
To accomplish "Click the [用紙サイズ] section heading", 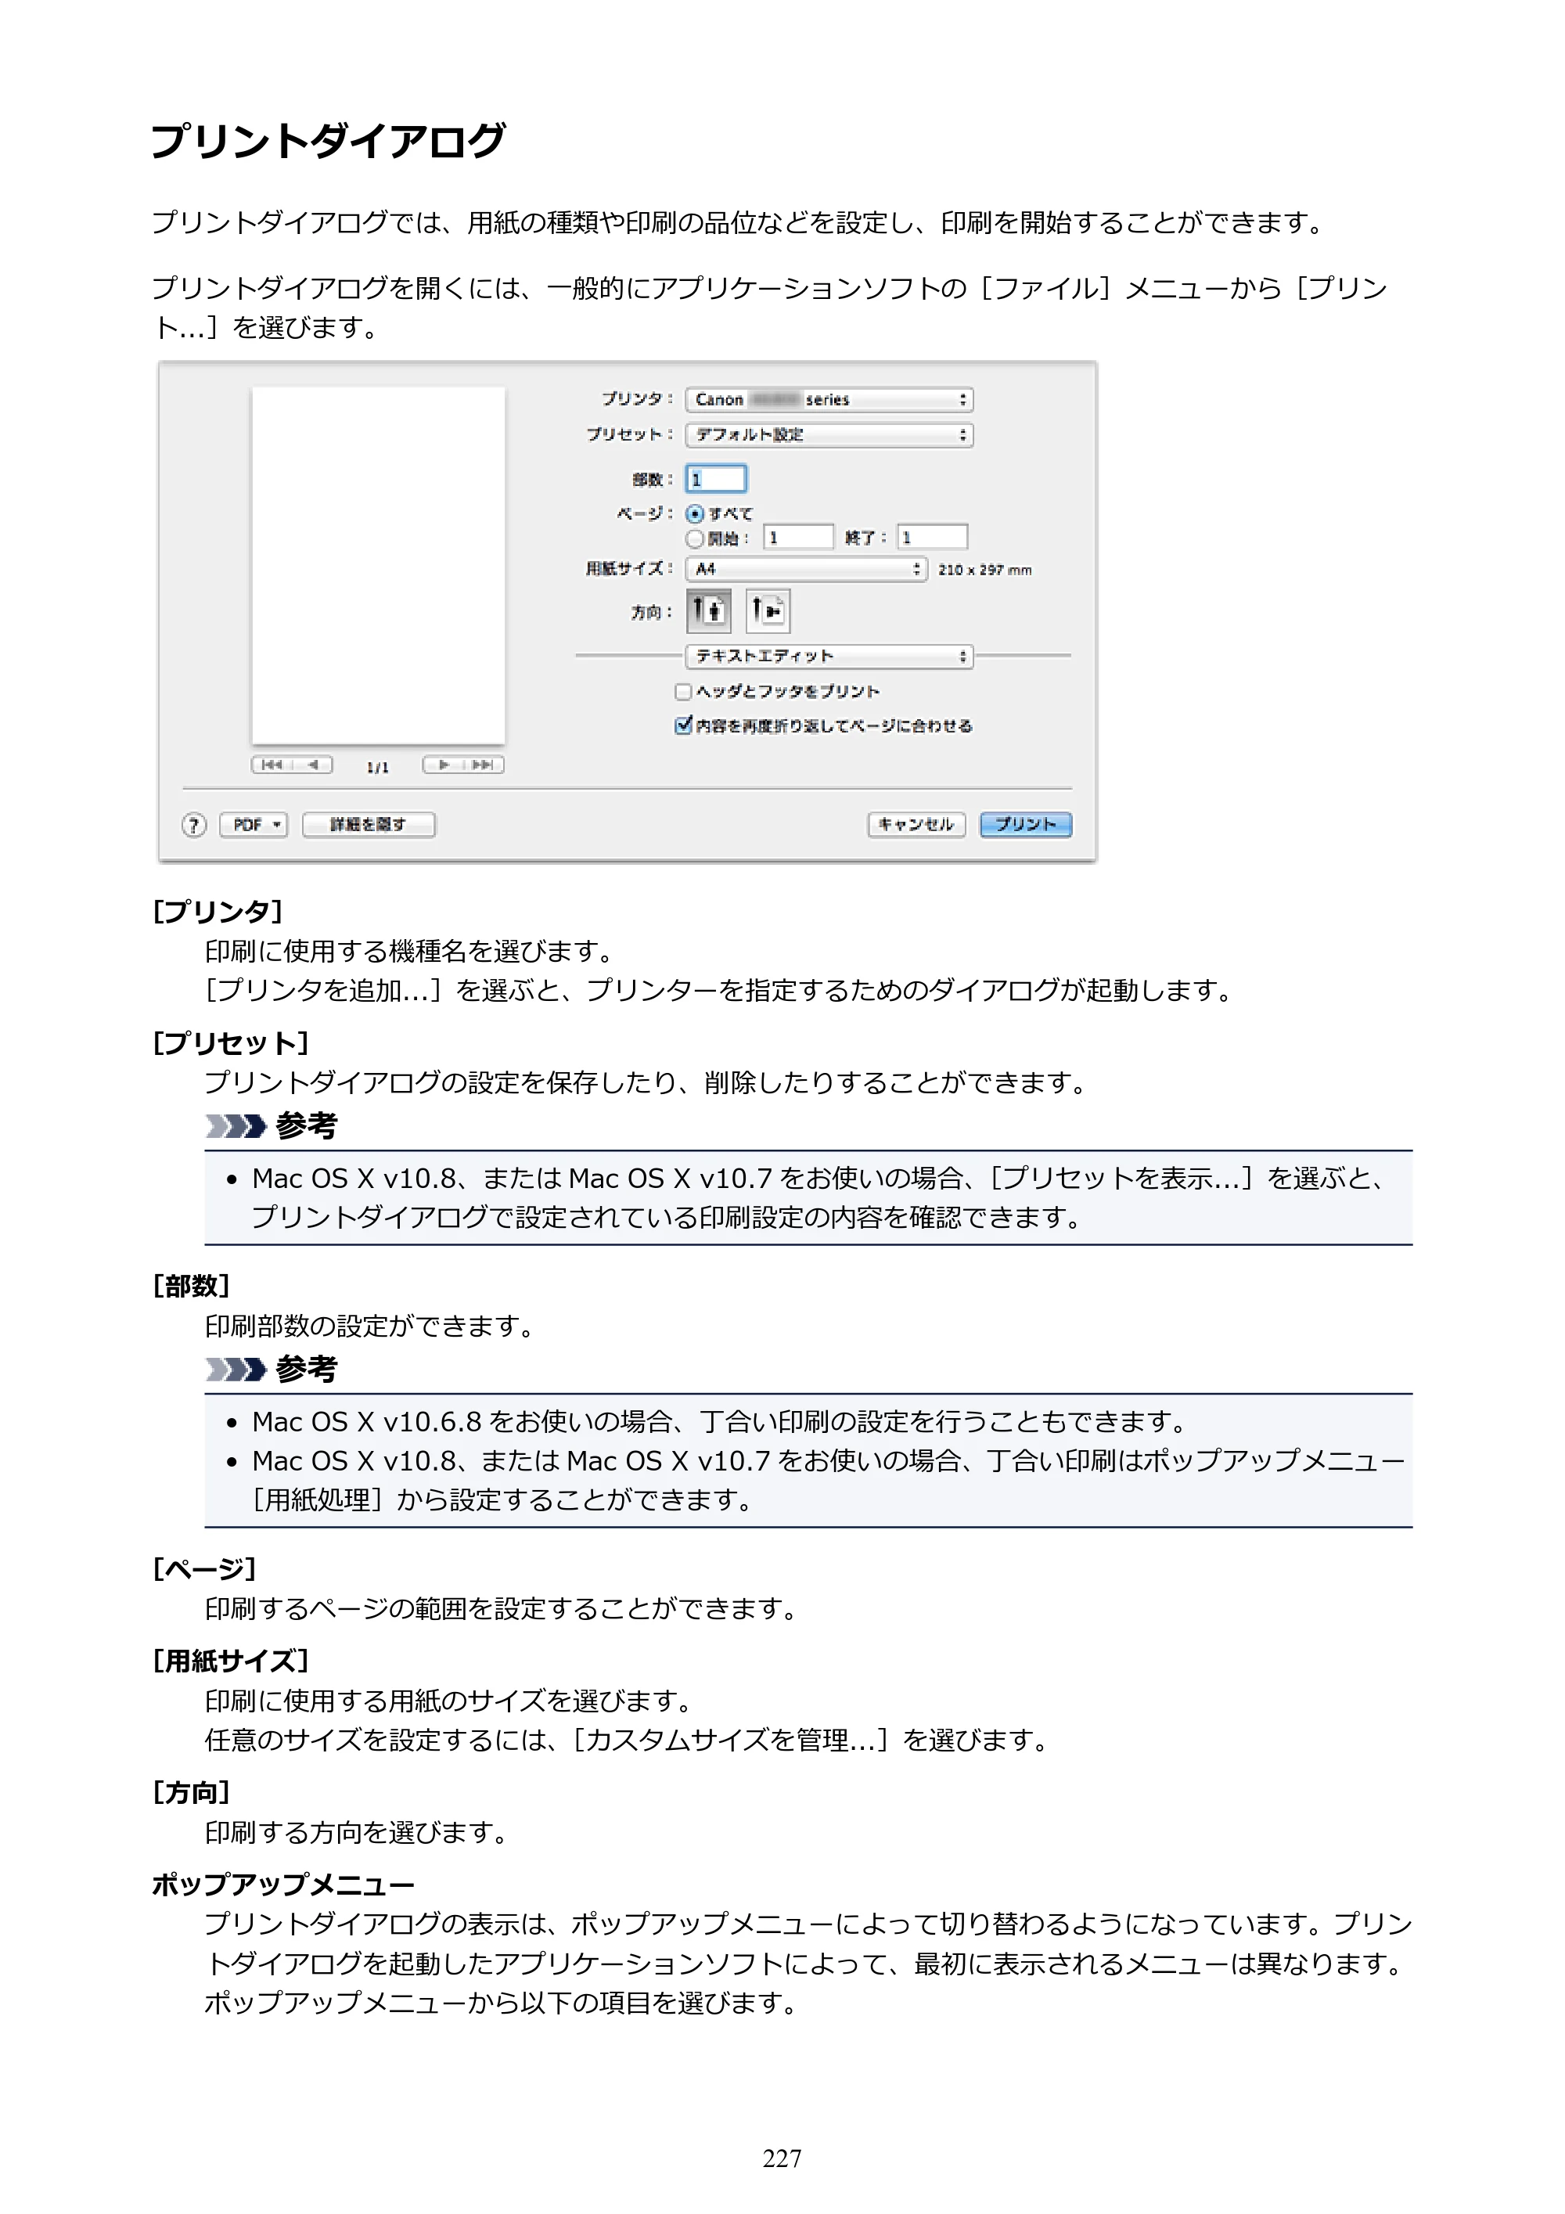I will point(231,1661).
